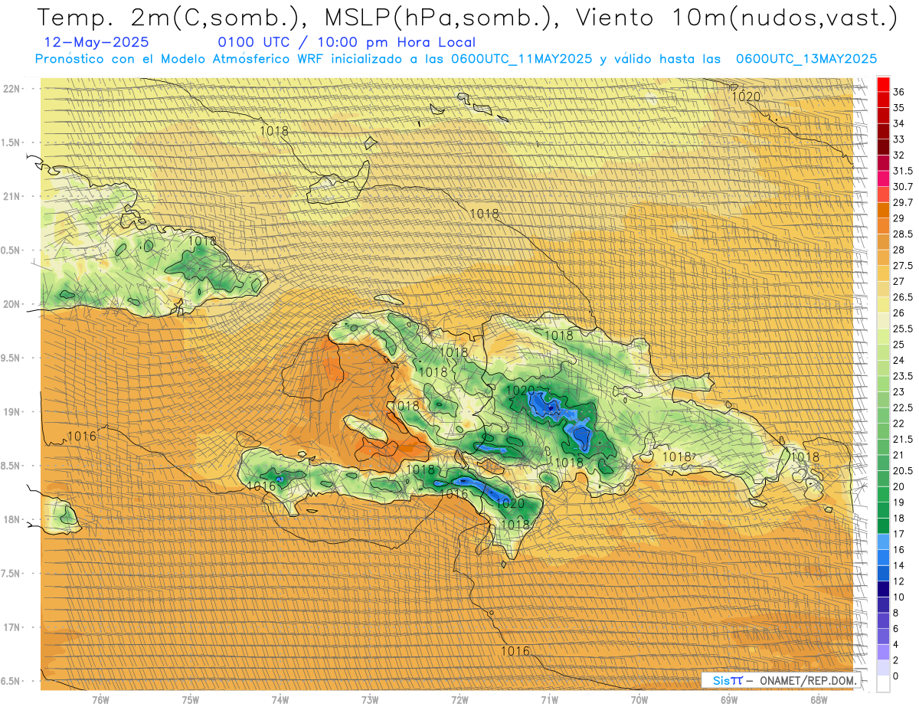Click the legend value '23.5'
The image size is (919, 710).
pyautogui.click(x=902, y=376)
